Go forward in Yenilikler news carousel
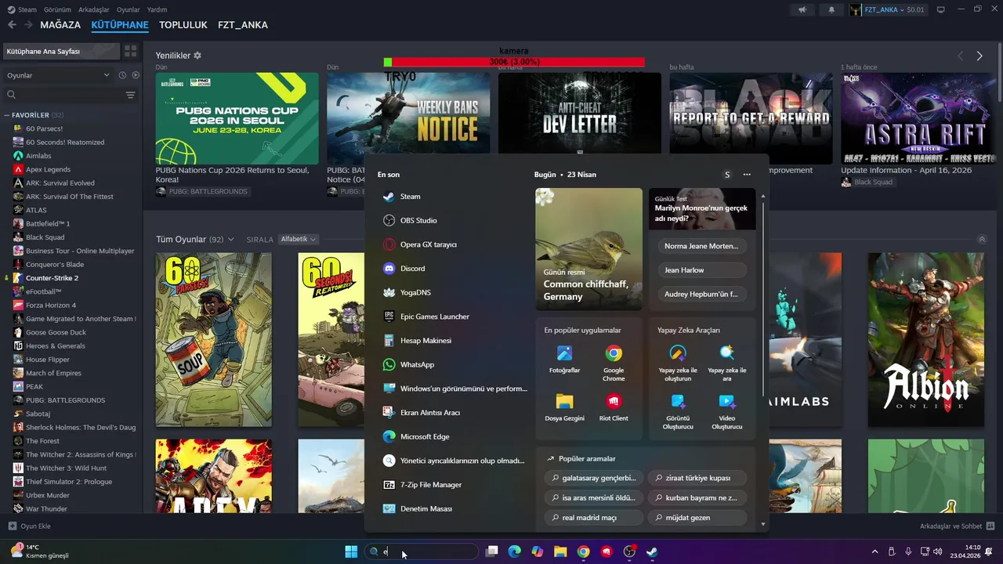Viewport: 1003px width, 564px height. (979, 56)
